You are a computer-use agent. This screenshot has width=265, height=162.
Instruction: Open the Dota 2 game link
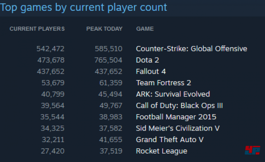point(147,60)
